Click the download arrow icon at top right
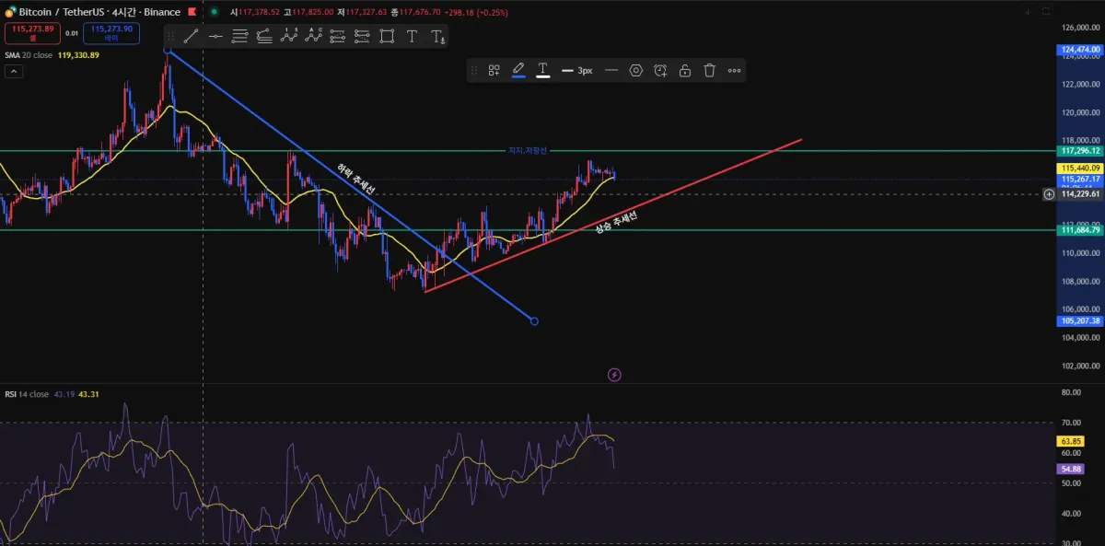Screen dimensions: 1105x546 [x=1028, y=12]
